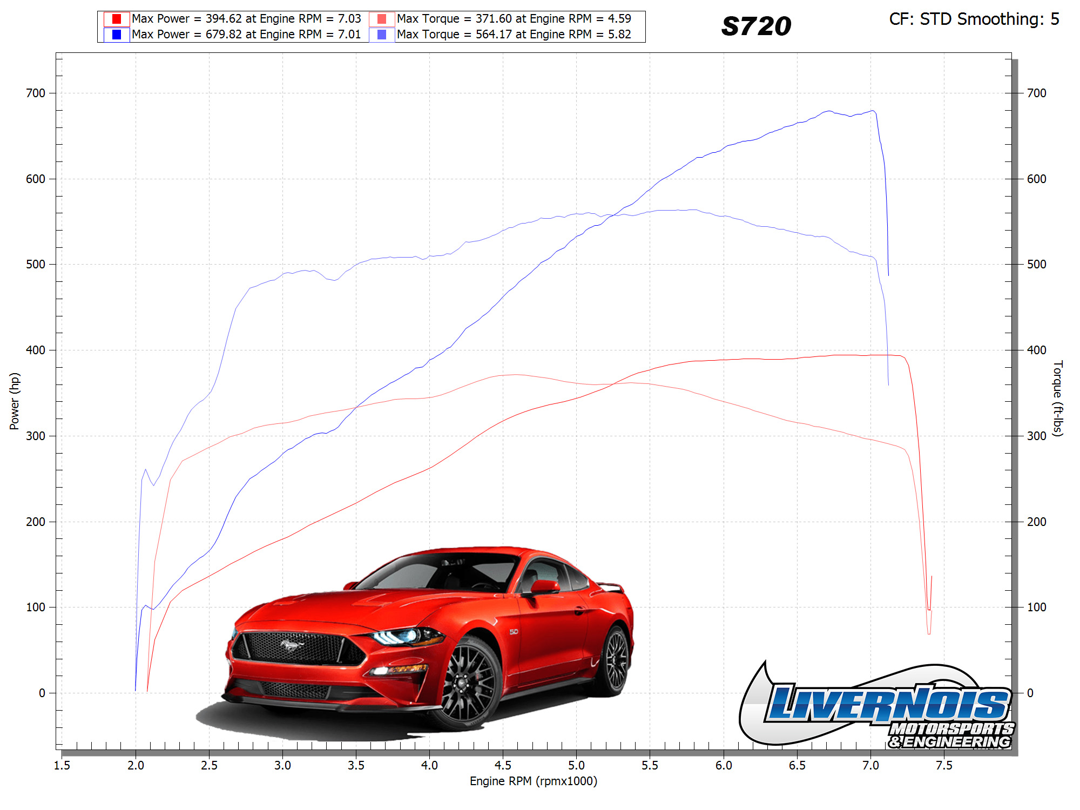Click the light red Max Torque swatch
The image size is (1080, 810).
click(x=382, y=19)
